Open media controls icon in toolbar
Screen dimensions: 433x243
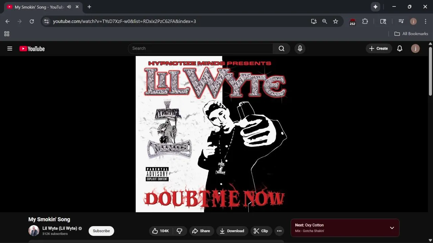click(x=401, y=21)
